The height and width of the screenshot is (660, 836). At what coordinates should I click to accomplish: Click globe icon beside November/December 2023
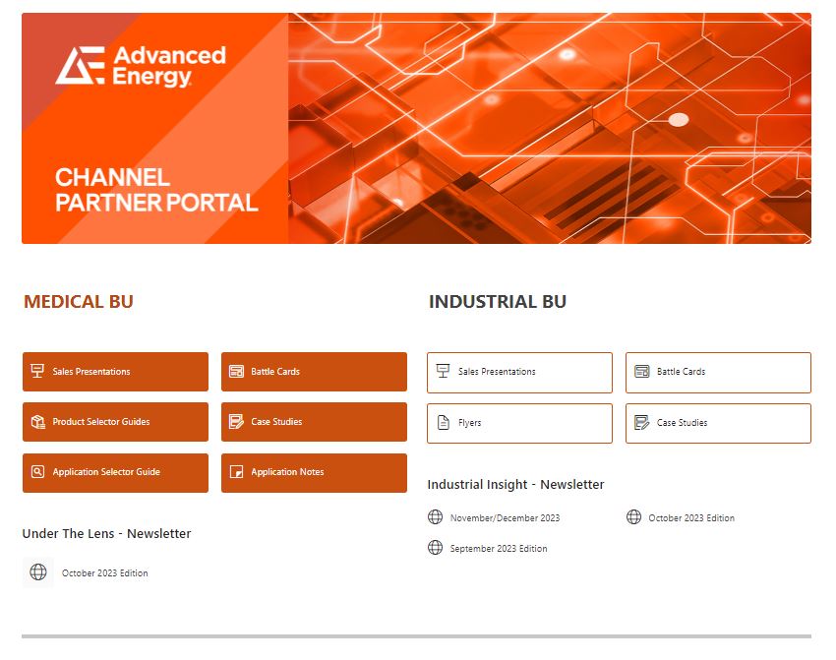click(x=435, y=516)
